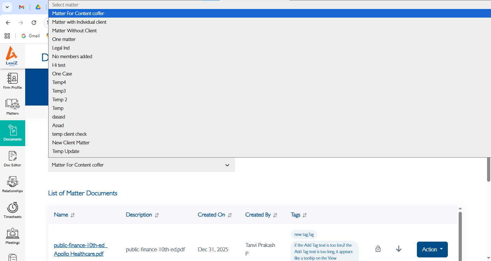Viewport: 491px width, 261px height.
Task: Open Firm Profile in sidebar
Action: coord(12,81)
